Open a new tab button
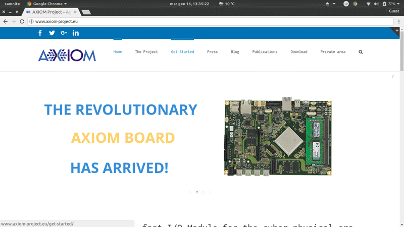 (86, 12)
